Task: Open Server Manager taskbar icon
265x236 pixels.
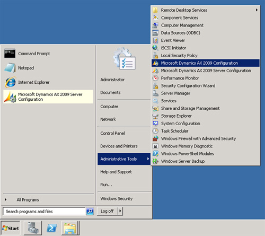Action: [33, 228]
